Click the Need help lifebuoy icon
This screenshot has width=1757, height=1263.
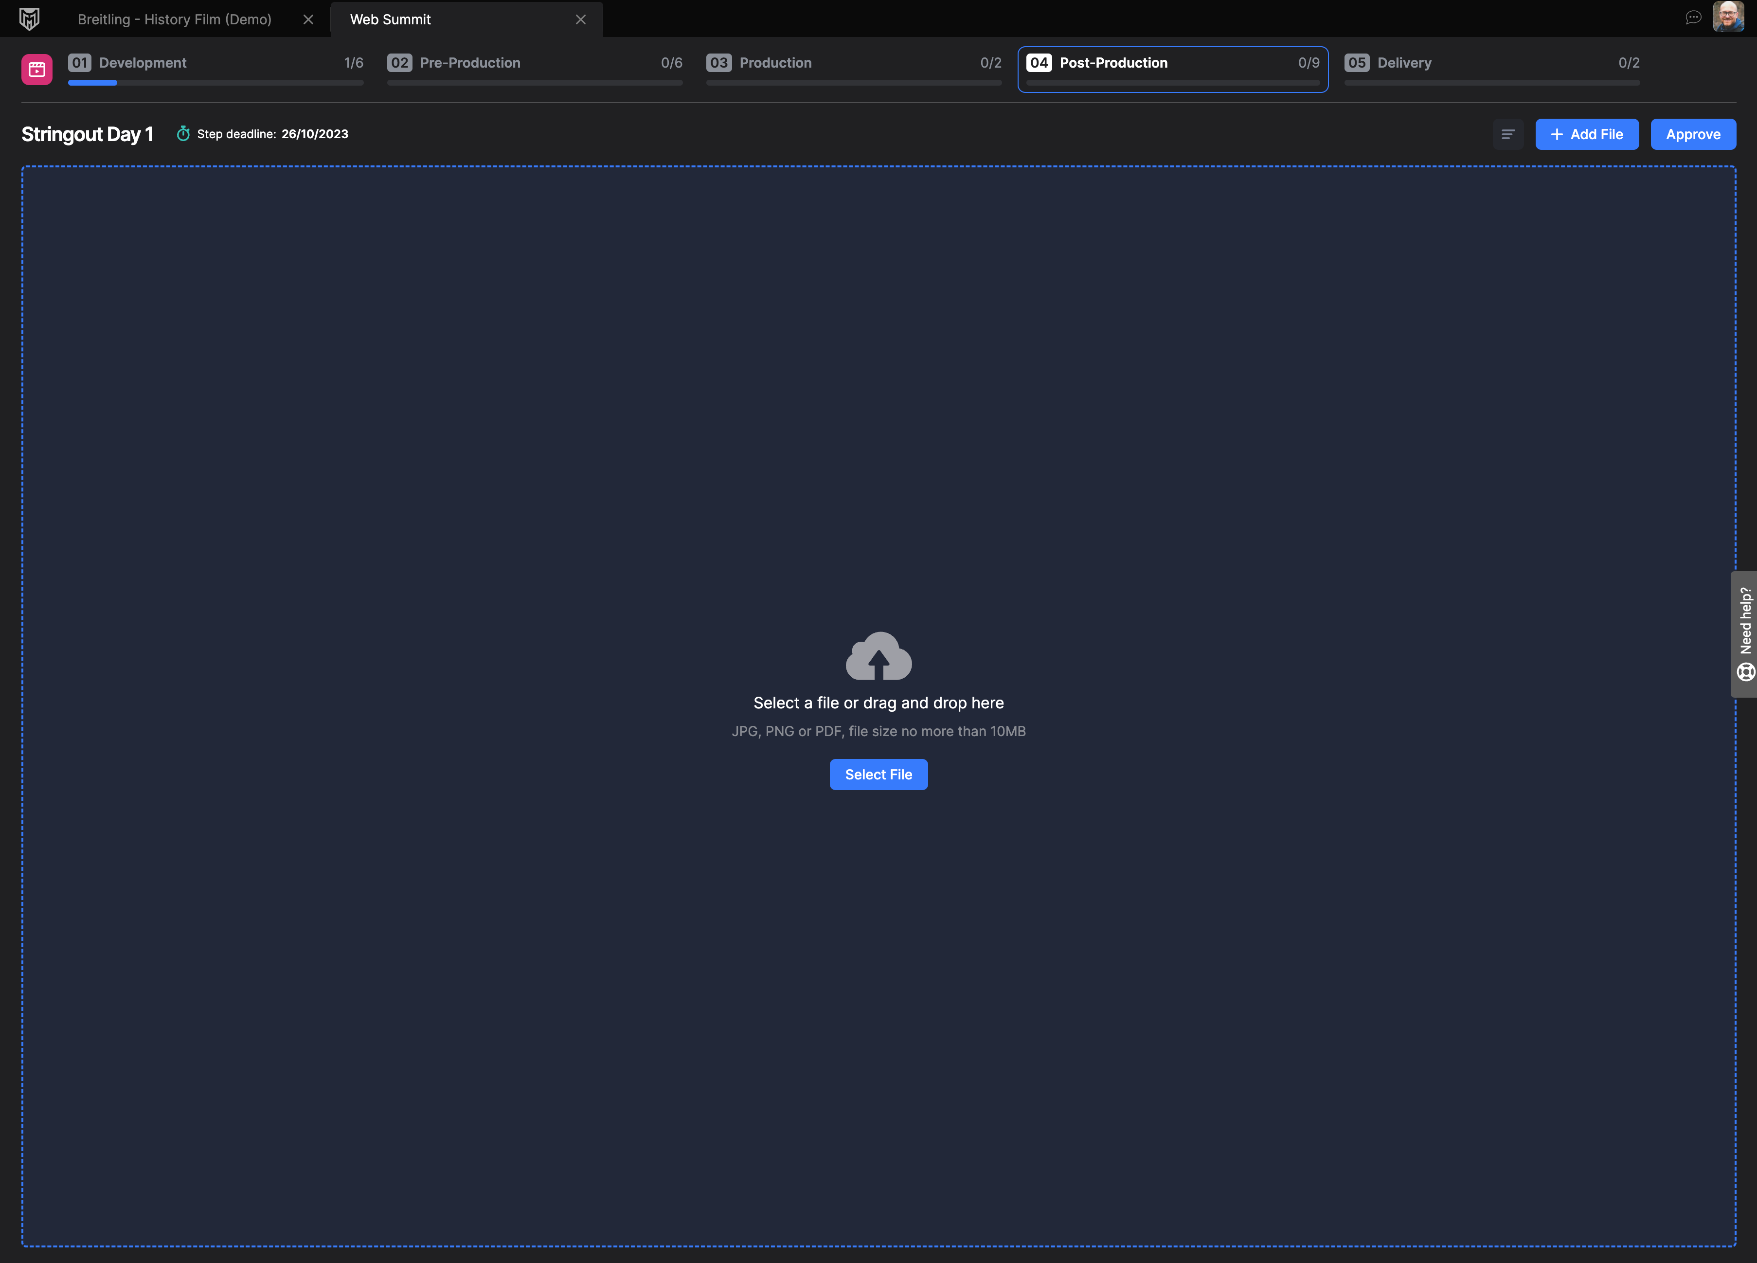1745,671
